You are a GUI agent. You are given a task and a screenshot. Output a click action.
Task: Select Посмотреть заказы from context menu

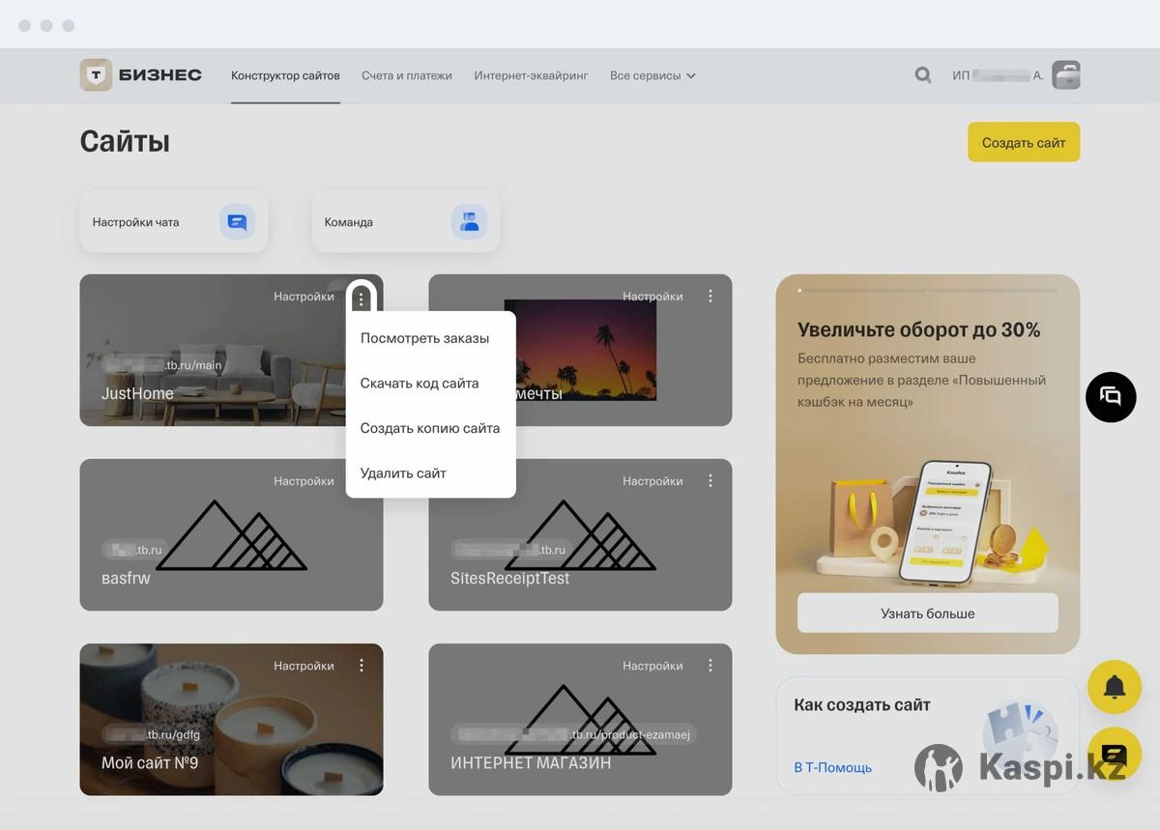click(x=424, y=338)
